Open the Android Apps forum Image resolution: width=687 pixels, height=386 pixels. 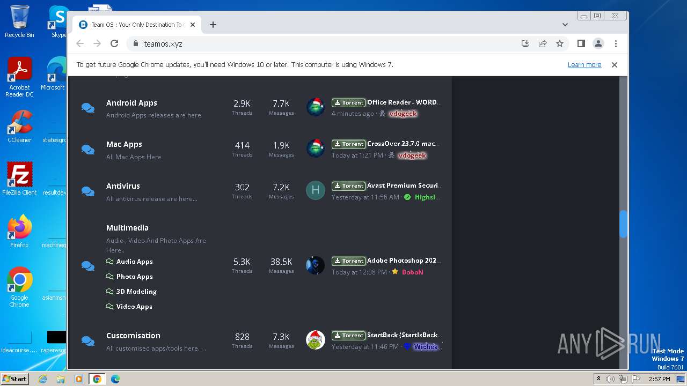(131, 103)
